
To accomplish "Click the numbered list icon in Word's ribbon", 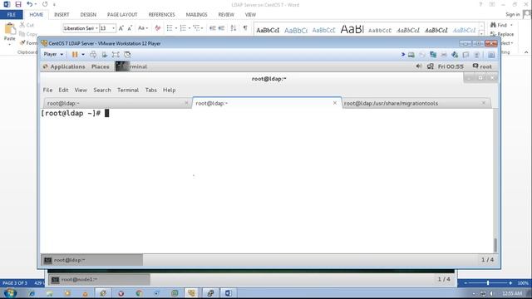I will [183, 28].
